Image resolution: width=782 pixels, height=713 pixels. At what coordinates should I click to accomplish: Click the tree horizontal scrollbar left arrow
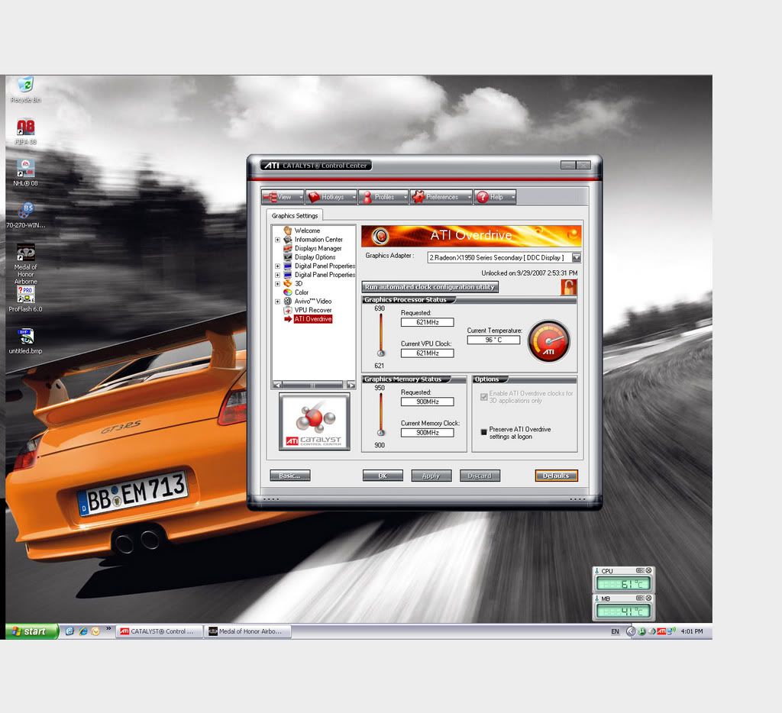(277, 385)
